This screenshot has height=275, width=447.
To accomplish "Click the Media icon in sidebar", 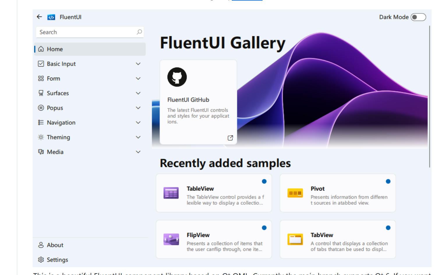I will [41, 152].
